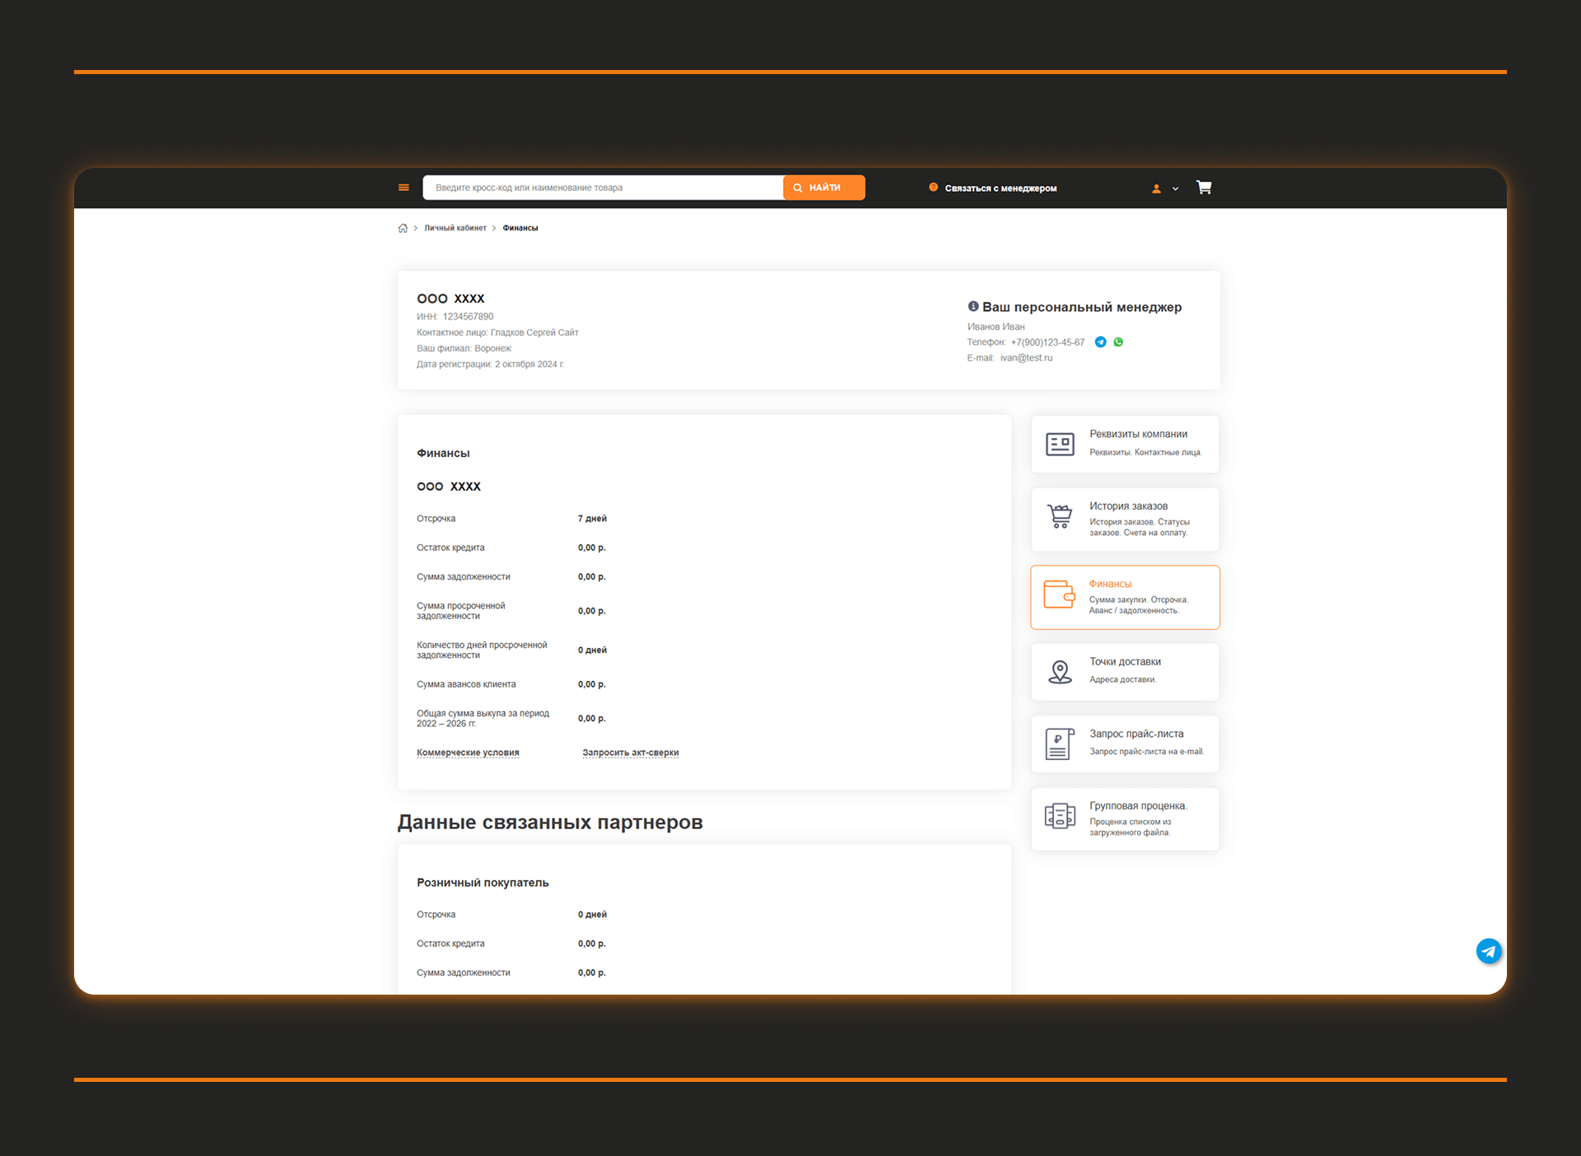Click the info icon beside personal manager
The height and width of the screenshot is (1156, 1581).
[x=972, y=306]
